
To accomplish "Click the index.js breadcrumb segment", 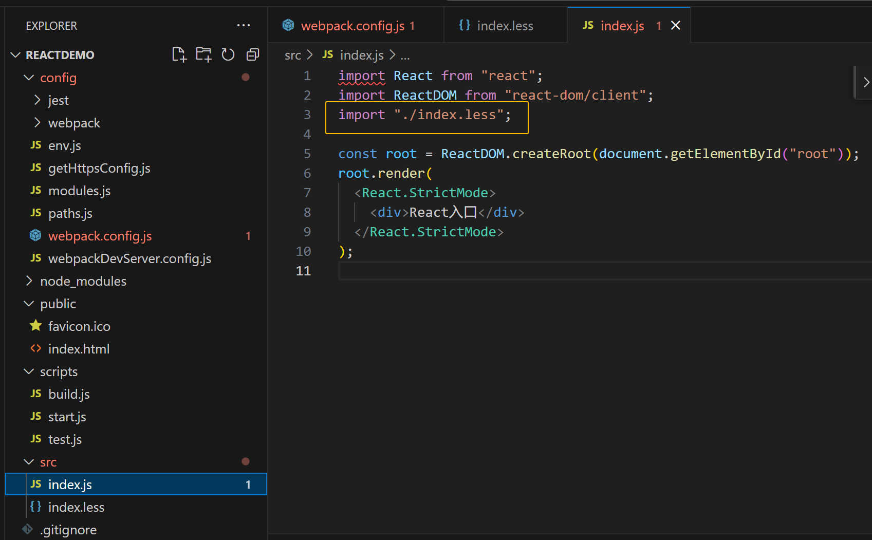I will click(x=362, y=55).
